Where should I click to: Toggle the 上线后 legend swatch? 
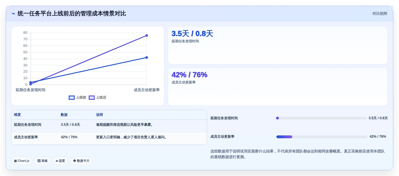92,98
